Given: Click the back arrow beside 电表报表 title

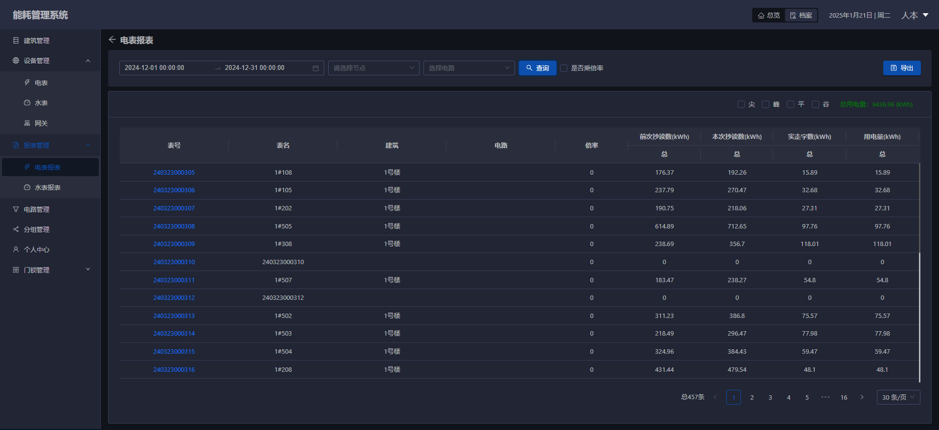Looking at the screenshot, I should (112, 40).
